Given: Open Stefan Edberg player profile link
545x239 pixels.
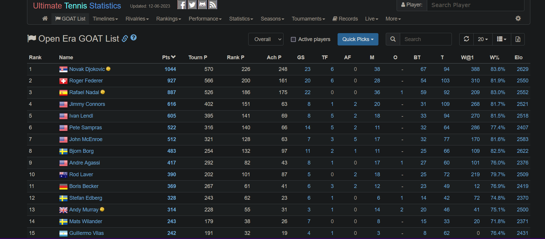Looking at the screenshot, I should [86, 198].
